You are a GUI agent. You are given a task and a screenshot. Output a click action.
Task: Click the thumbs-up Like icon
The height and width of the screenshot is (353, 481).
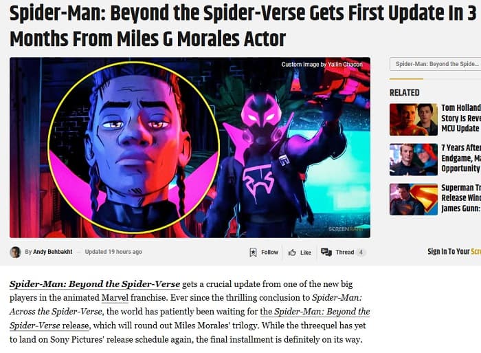[x=292, y=253]
